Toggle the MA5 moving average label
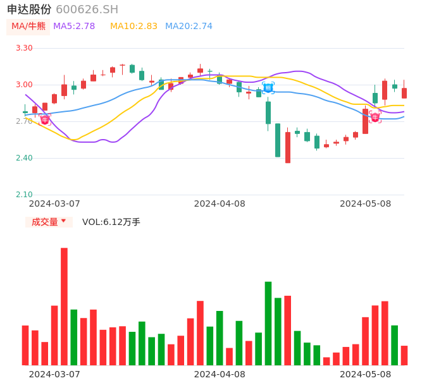This screenshot has width=434, height=383. point(74,27)
